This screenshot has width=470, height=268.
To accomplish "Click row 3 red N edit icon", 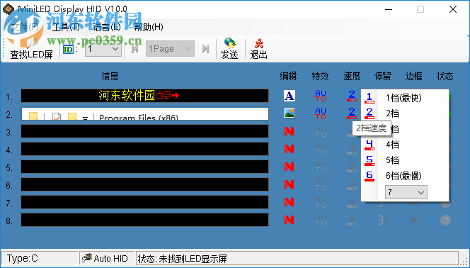I will click(289, 131).
